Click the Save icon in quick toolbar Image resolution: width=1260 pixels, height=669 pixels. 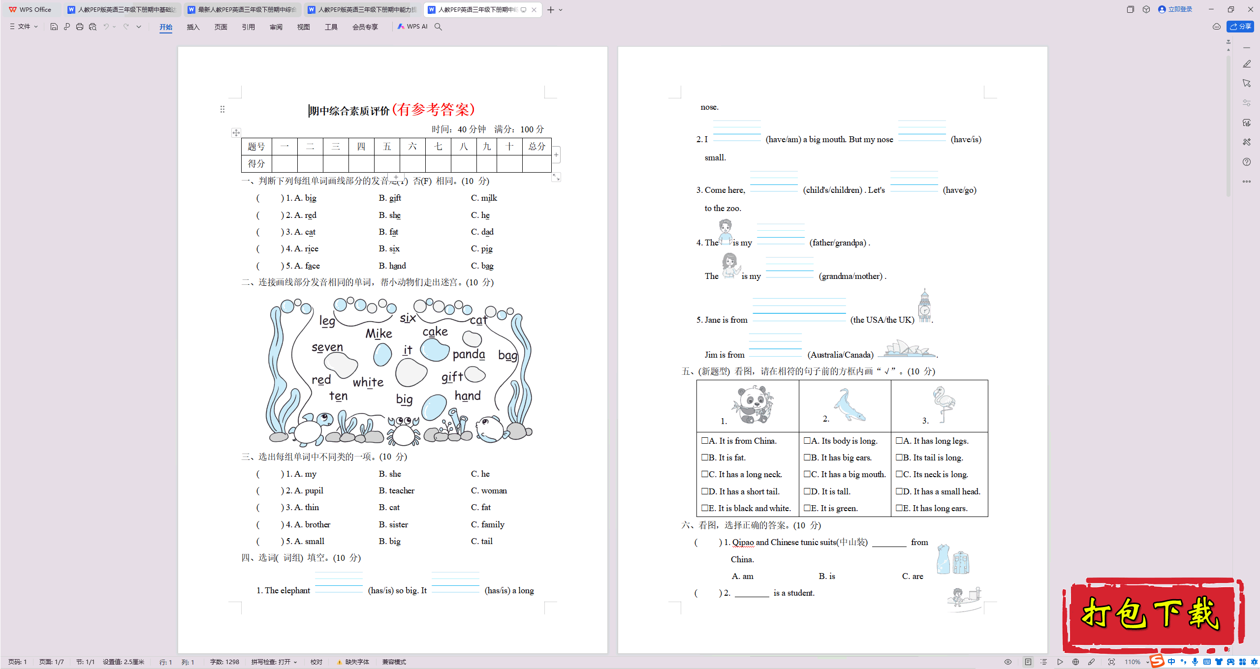[x=54, y=27]
